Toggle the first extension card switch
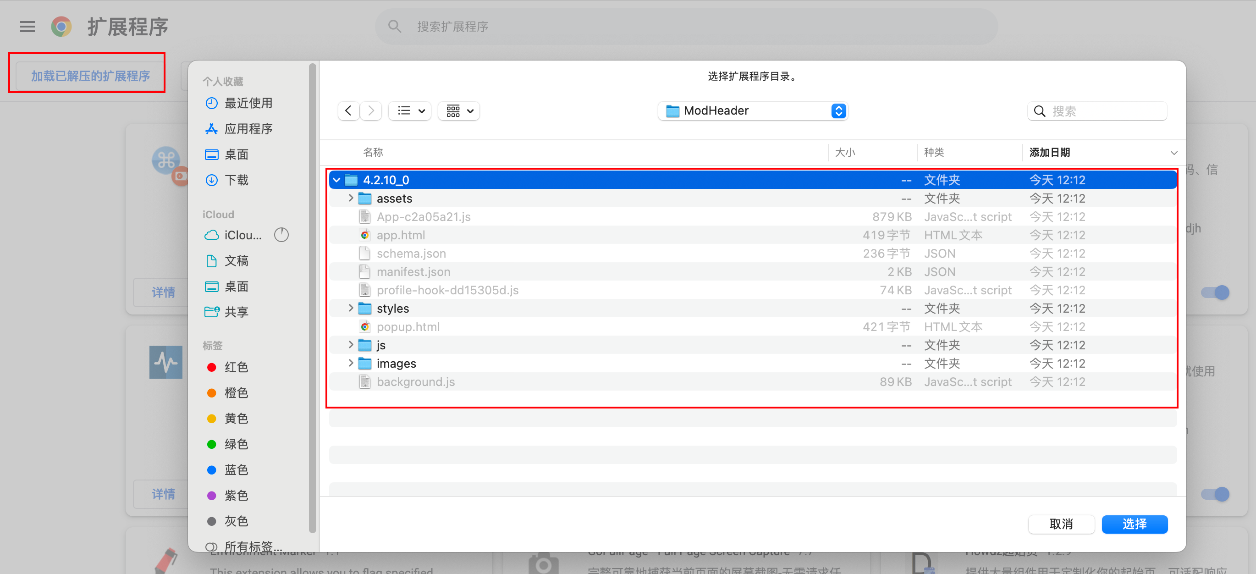The width and height of the screenshot is (1256, 574). (x=1215, y=293)
